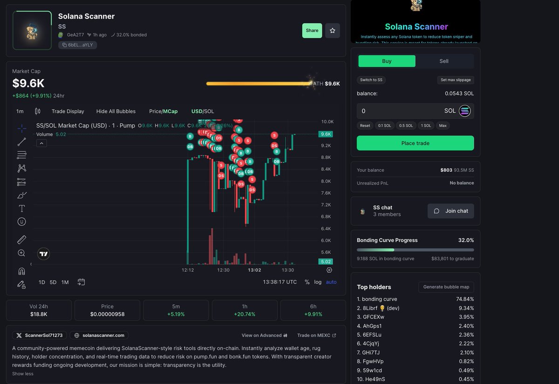Open candlestick chart style selector
Viewport: 559px width, 384px height.
(38, 111)
